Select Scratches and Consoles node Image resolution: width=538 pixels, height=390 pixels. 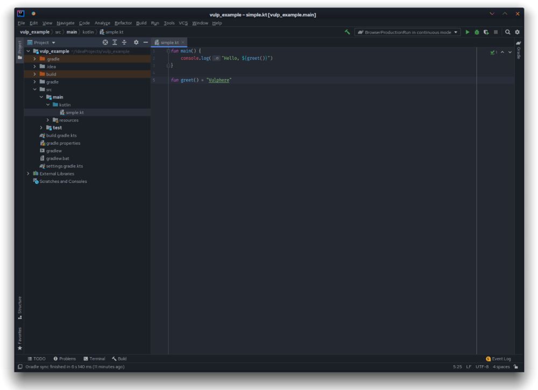tap(63, 181)
